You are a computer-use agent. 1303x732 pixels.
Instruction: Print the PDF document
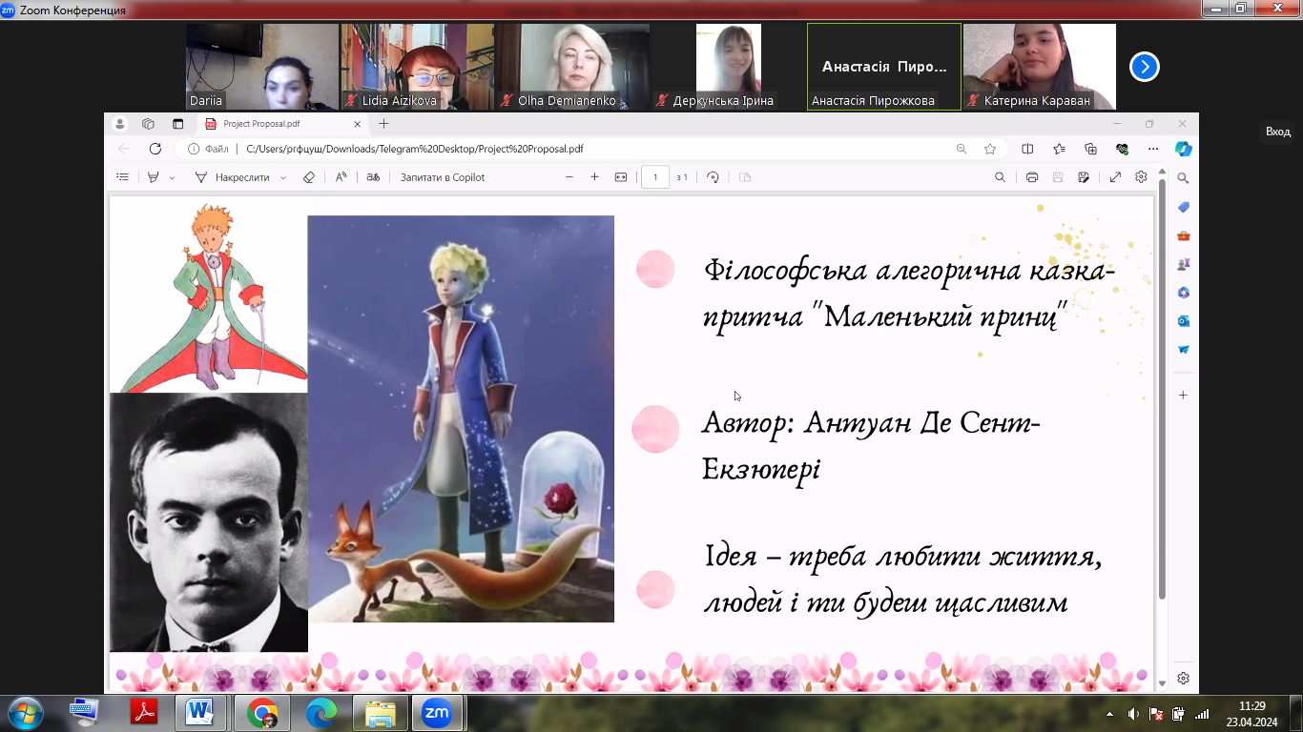tap(1032, 177)
